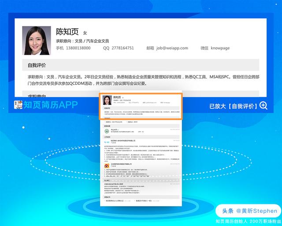The width and height of the screenshot is (282, 226).
Task: Click the 头条 @黄昕Stephen badge
Action: 249,211
